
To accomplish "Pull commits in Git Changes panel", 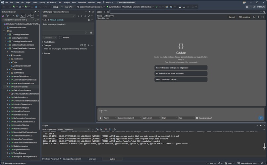I will pyautogui.click(x=82, y=16).
